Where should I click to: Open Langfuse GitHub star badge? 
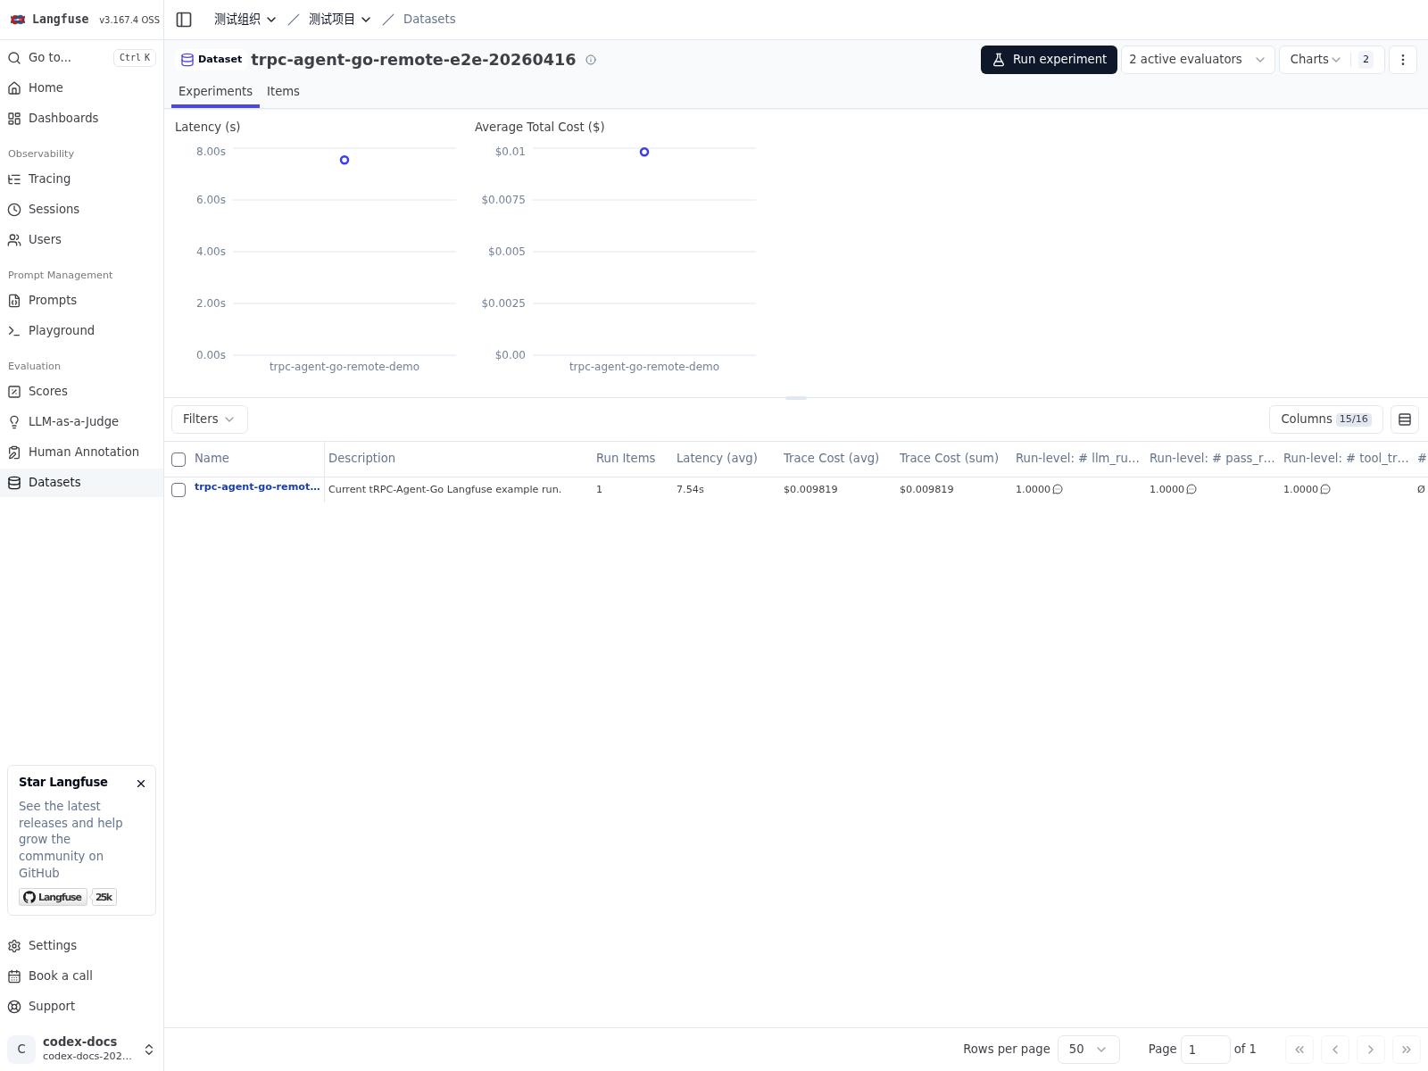(54, 897)
